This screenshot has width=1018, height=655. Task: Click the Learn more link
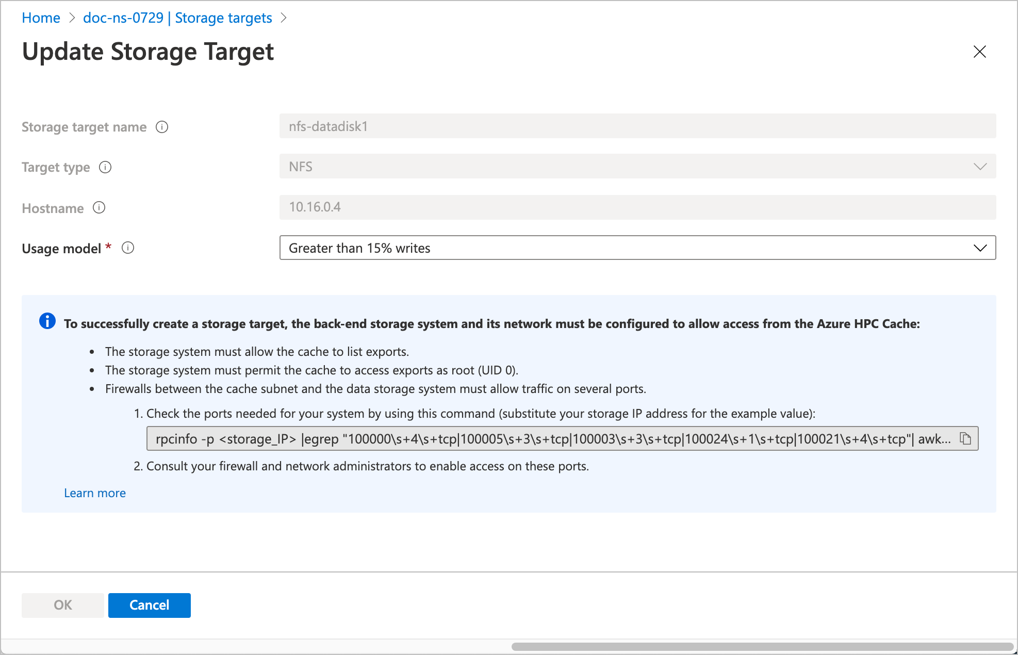pos(94,493)
